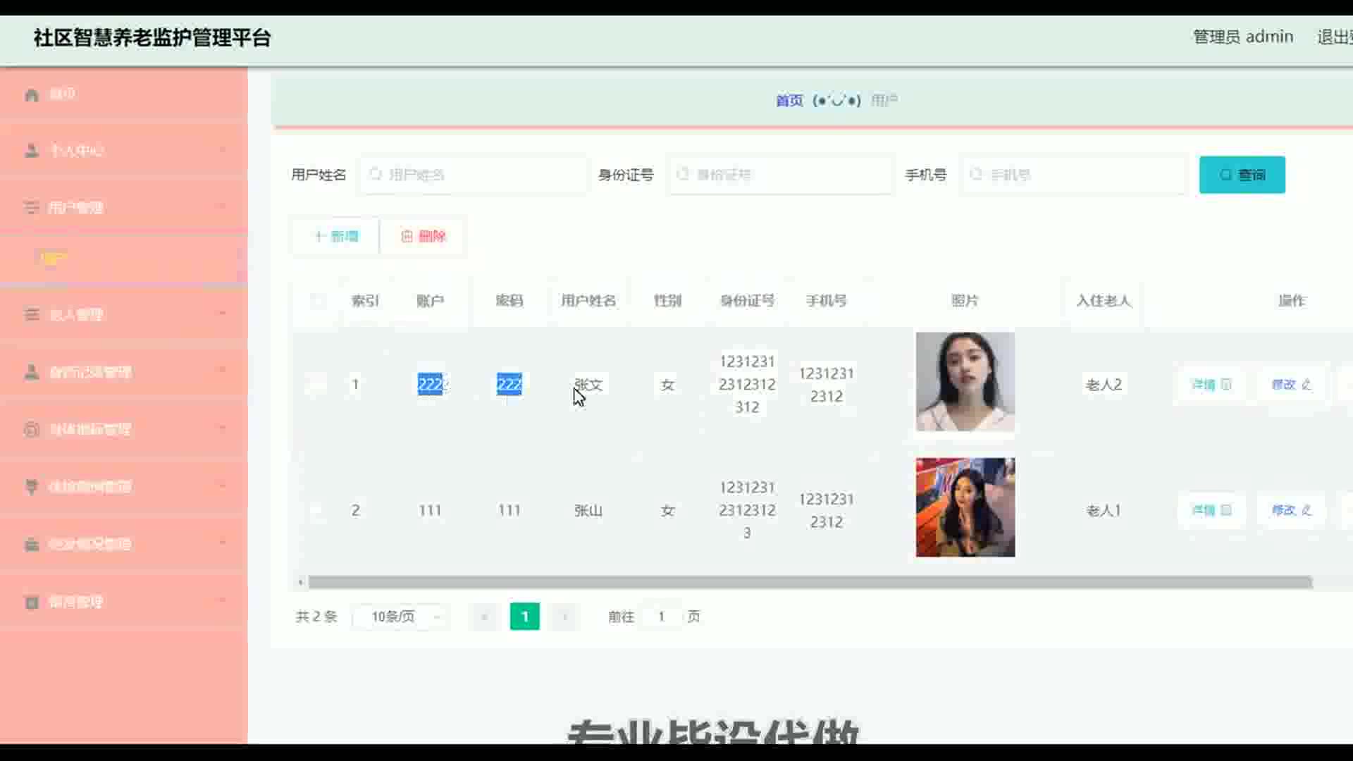Expand the 老人管理 menu chevron
The width and height of the screenshot is (1353, 761).
223,314
